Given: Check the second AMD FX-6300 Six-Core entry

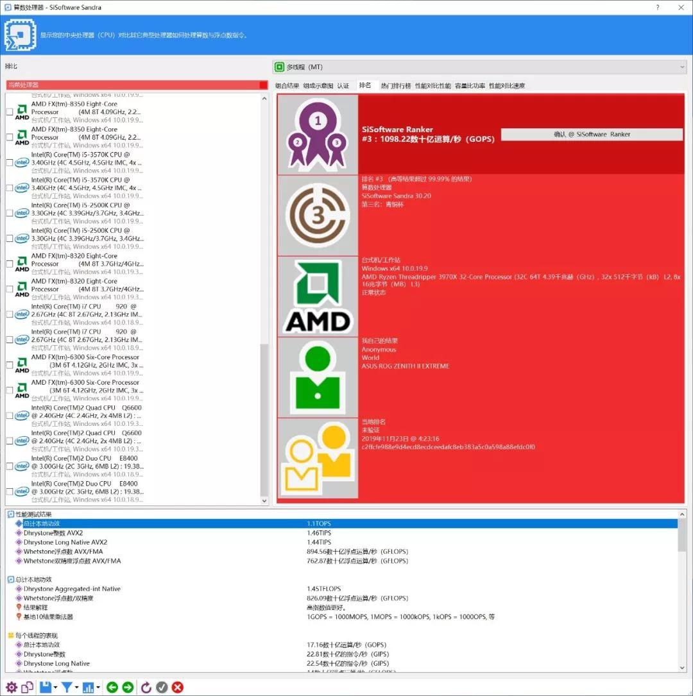Looking at the screenshot, I should tap(10, 390).
